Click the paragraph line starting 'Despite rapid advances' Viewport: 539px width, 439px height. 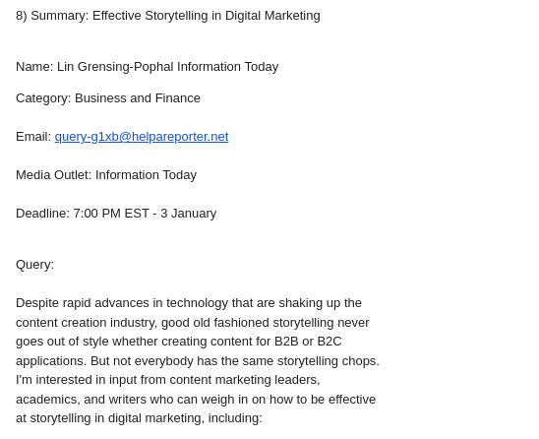[189, 303]
